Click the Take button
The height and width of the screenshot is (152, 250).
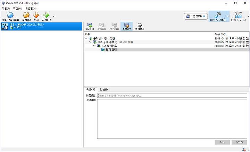[x=222, y=142]
